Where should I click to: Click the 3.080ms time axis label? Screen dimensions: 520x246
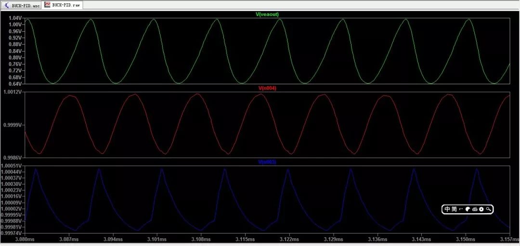coord(26,239)
